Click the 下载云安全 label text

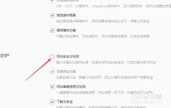pyautogui.click(x=64, y=102)
